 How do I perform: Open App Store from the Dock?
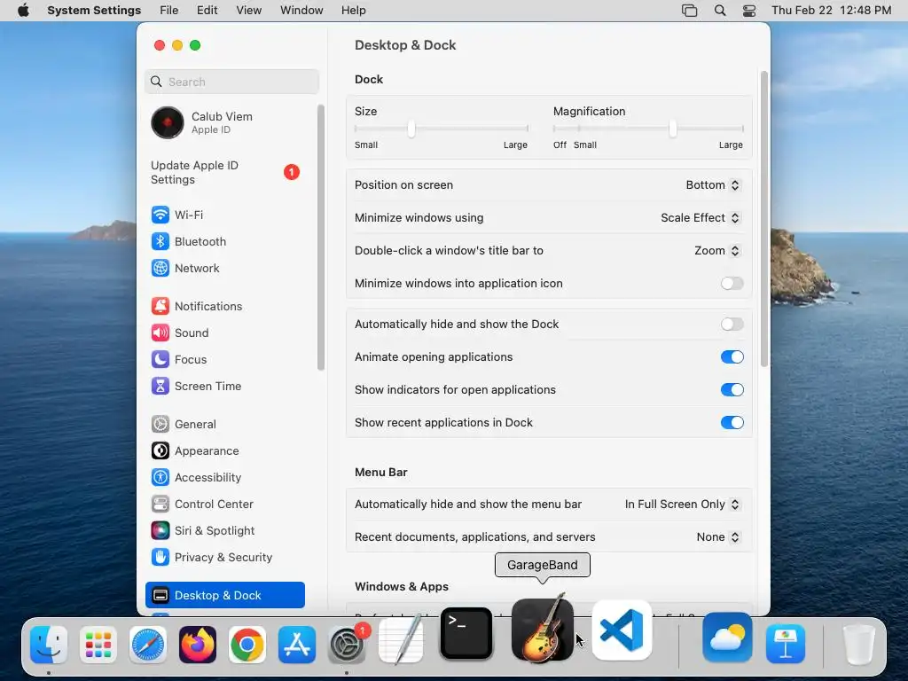pos(297,644)
